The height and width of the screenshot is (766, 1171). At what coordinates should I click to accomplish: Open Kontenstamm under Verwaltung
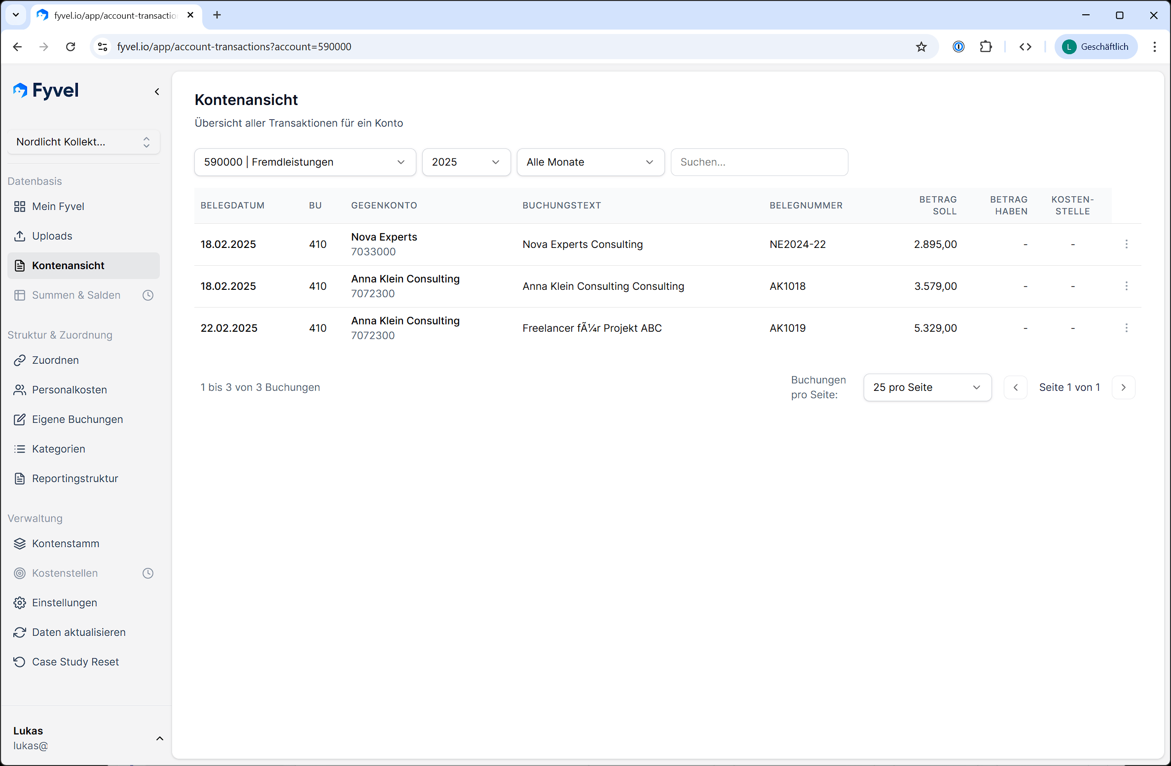pyautogui.click(x=83, y=544)
